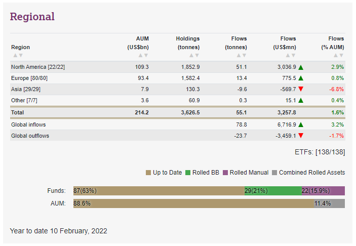Select the purple 22(15.9%) Funds bar segment
This screenshot has width=356, height=246.
pyautogui.click(x=323, y=191)
